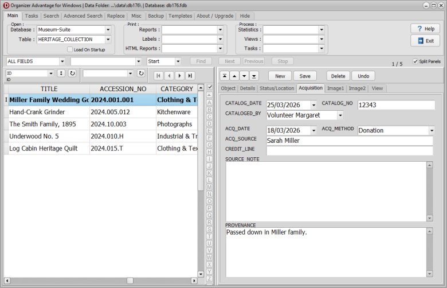Click next record arrow in grid navigation
The width and height of the screenshot is (447, 288).
[179, 75]
